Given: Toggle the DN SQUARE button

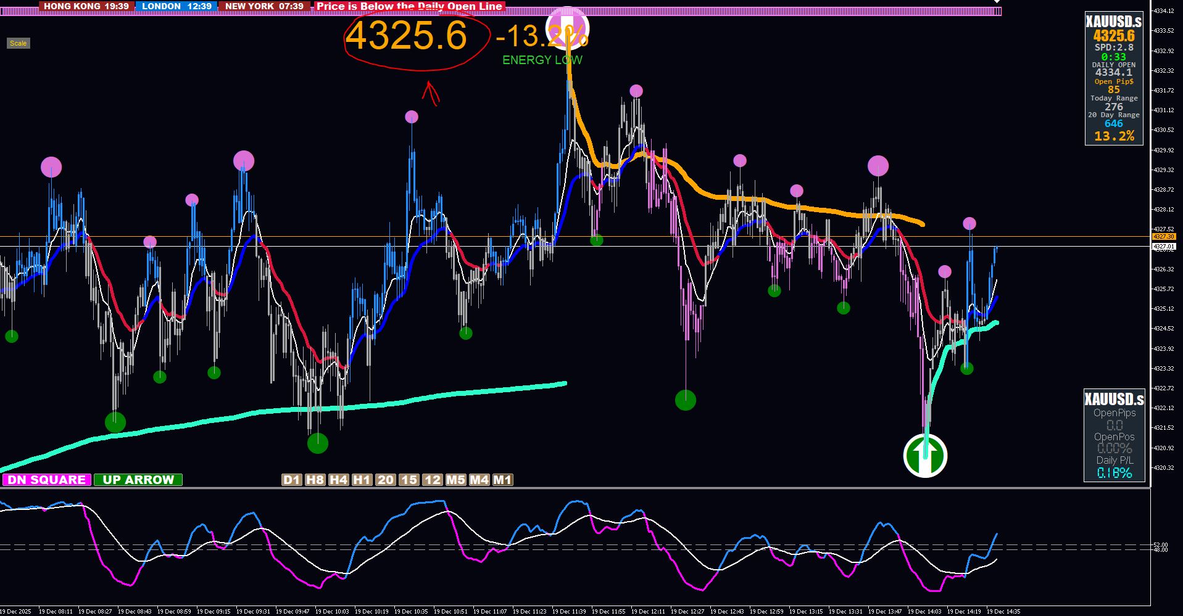Looking at the screenshot, I should (x=46, y=480).
